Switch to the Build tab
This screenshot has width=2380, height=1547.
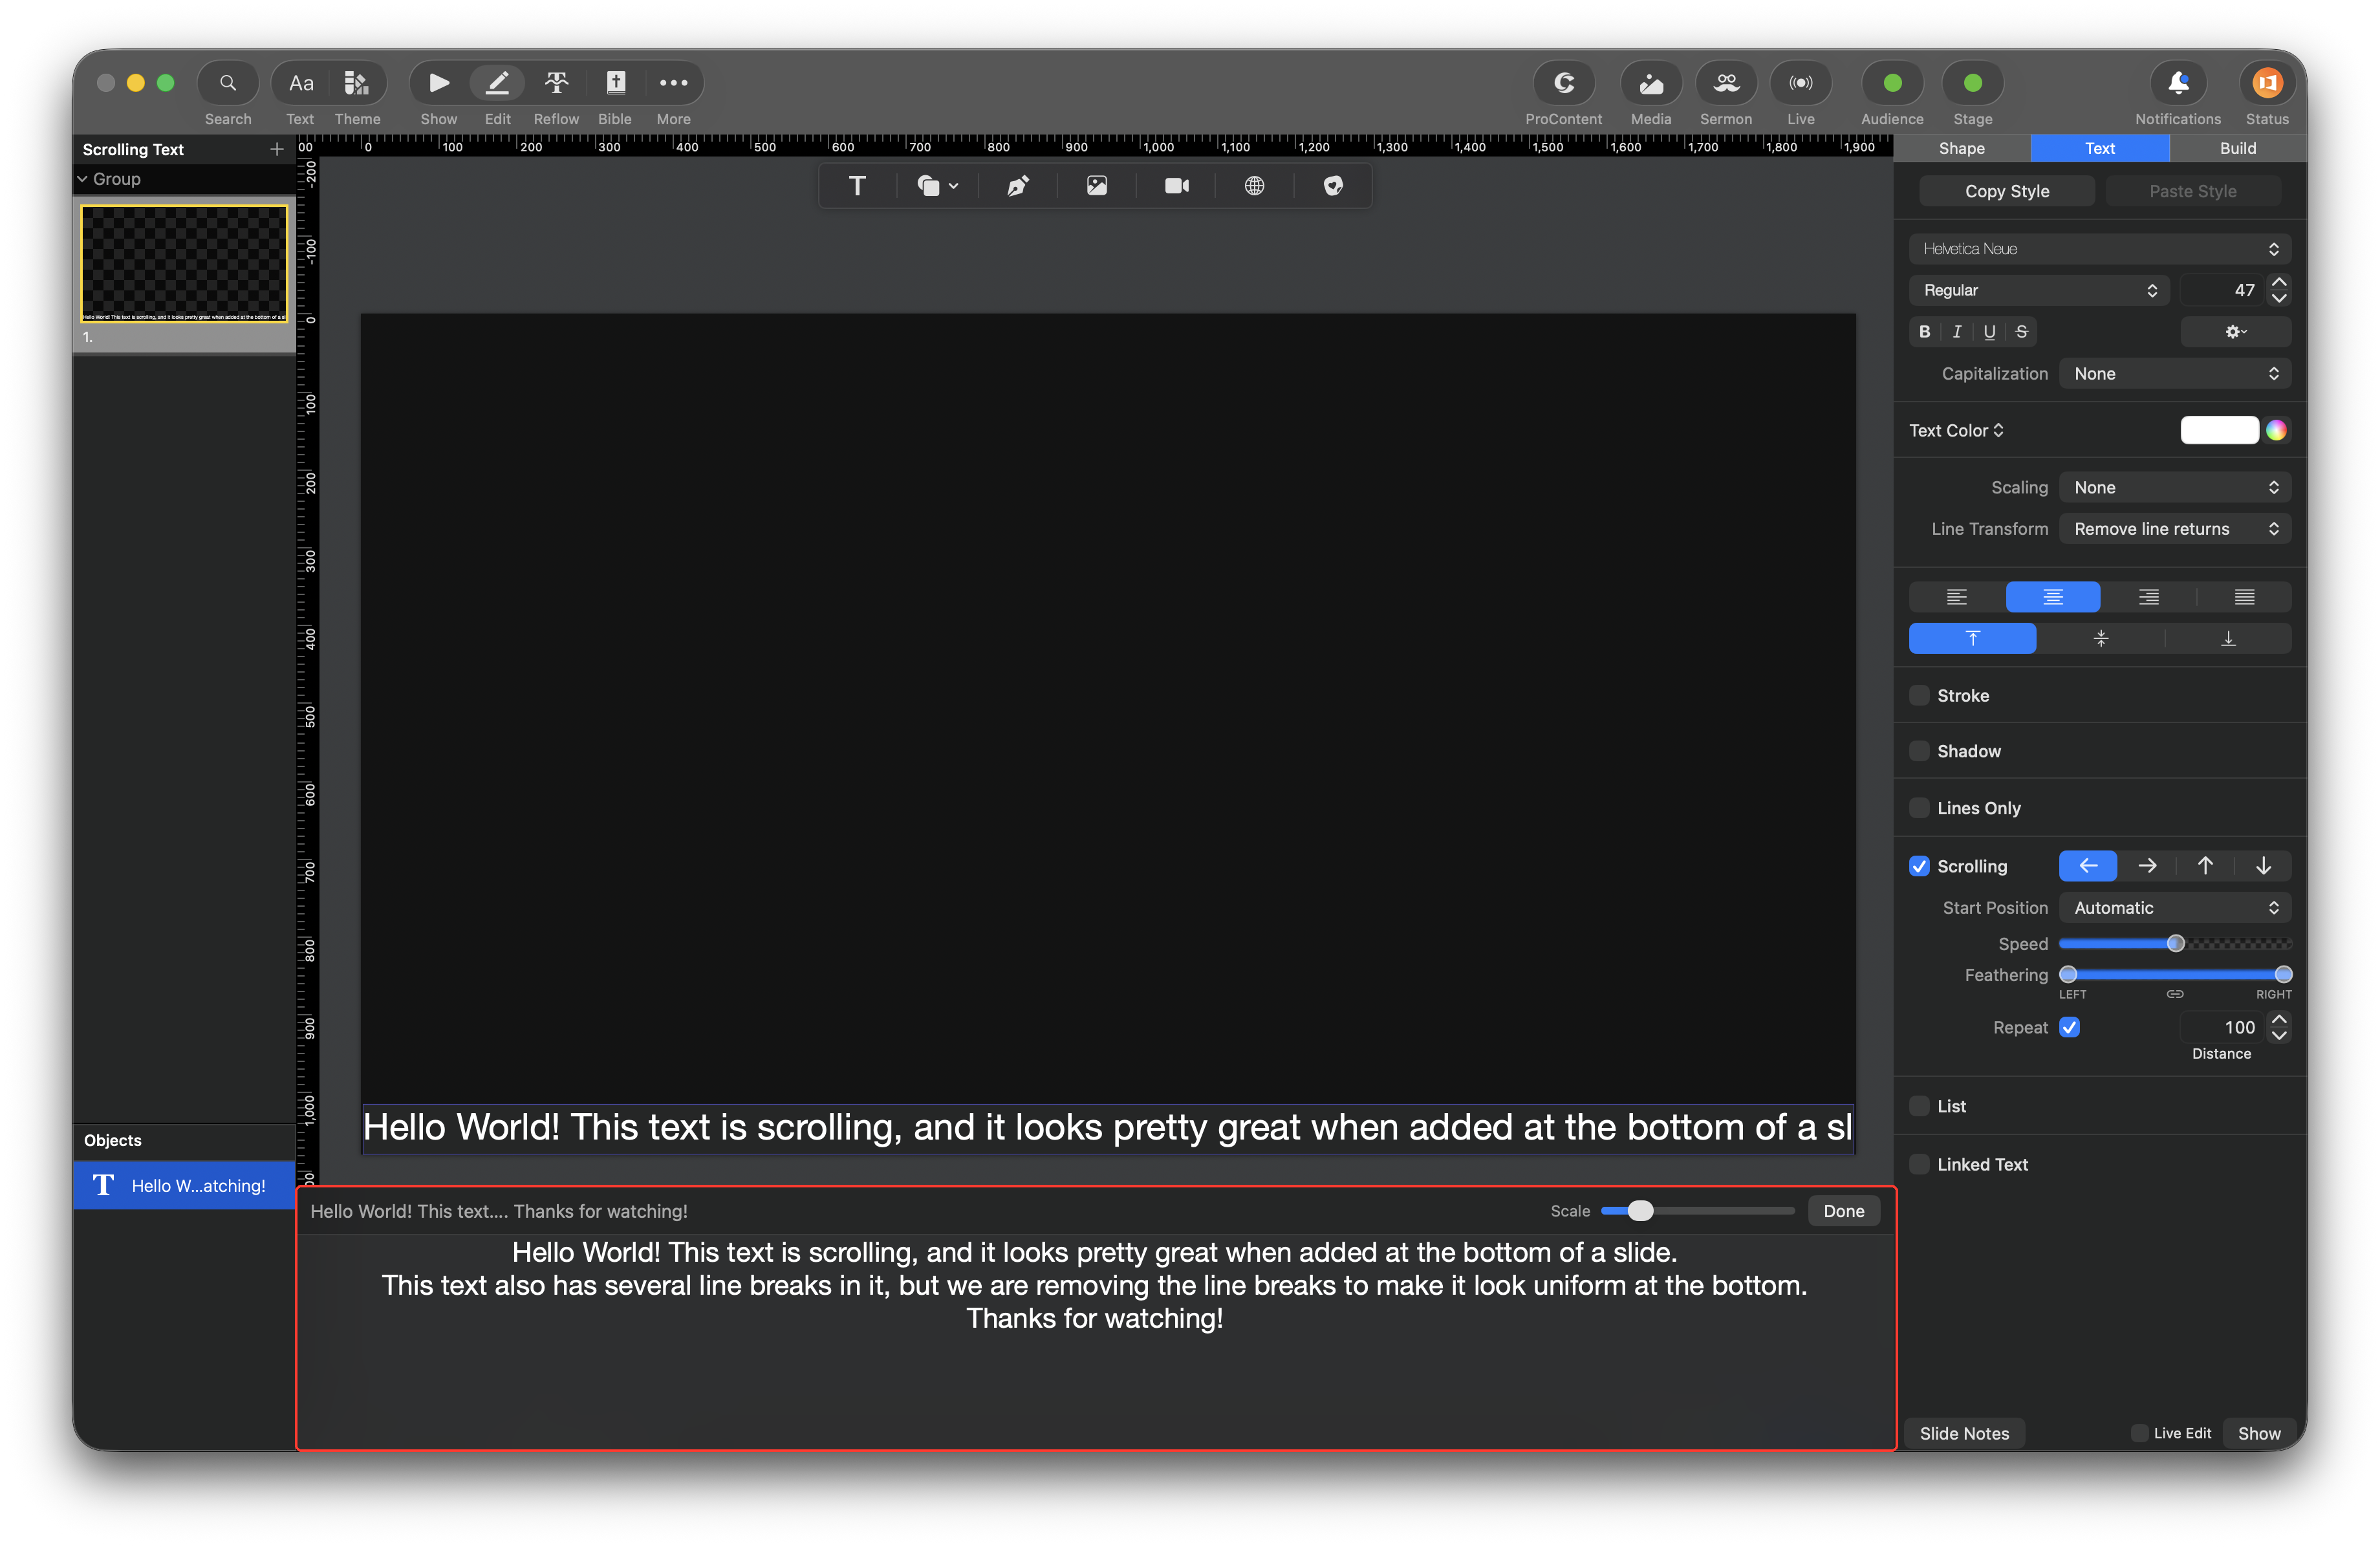(2238, 148)
